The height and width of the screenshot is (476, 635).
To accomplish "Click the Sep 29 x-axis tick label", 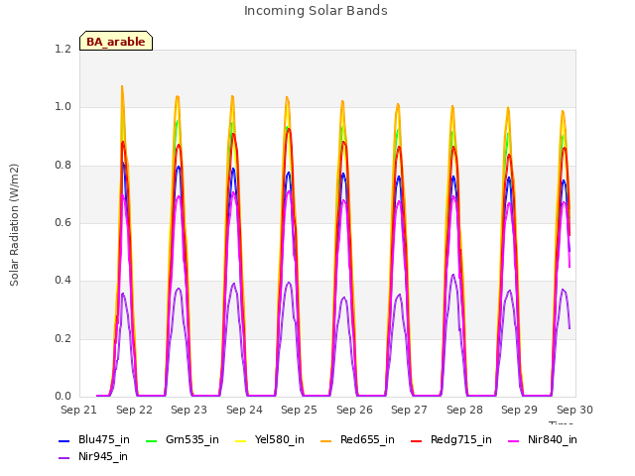I will (519, 410).
